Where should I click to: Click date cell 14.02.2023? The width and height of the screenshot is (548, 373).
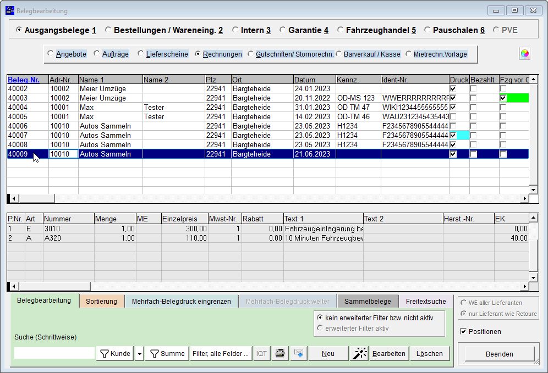[x=315, y=116]
